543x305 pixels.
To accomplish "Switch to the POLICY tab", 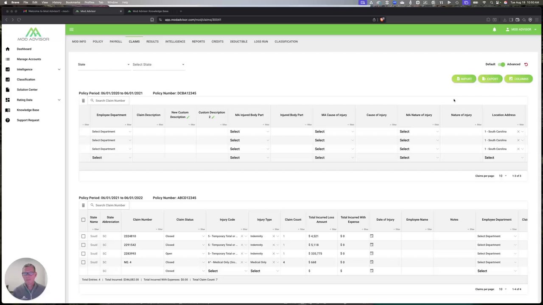I will point(98,42).
